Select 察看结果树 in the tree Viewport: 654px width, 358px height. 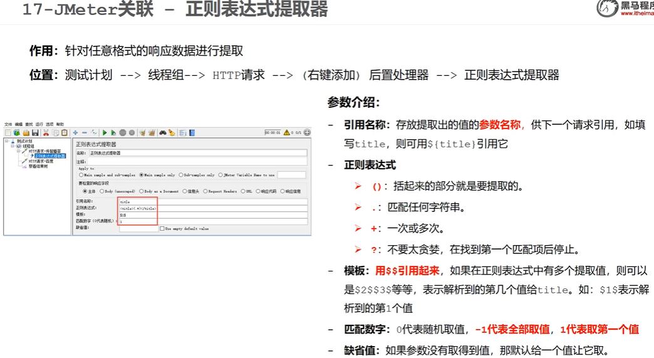(x=38, y=166)
